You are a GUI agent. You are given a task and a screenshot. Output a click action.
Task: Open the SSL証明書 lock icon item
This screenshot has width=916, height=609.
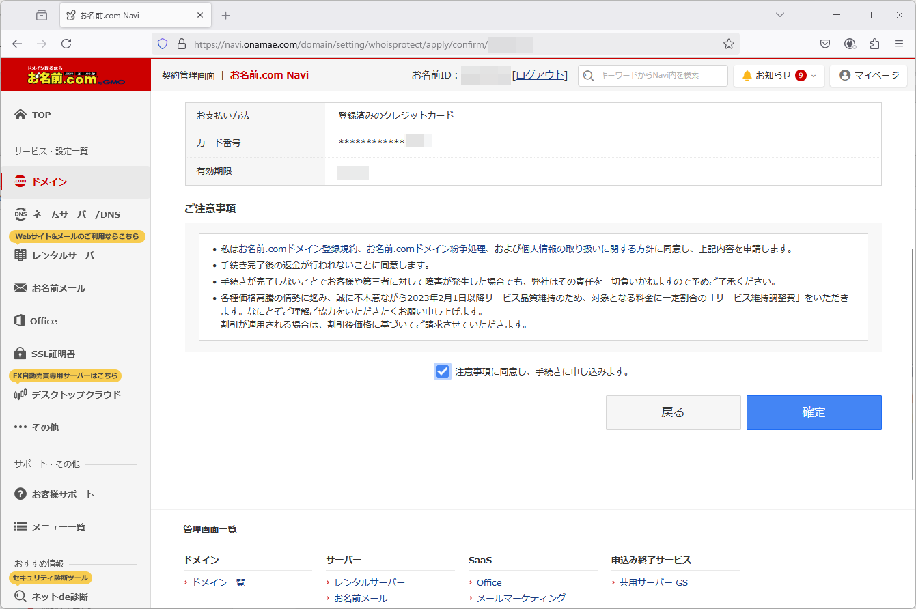point(20,354)
